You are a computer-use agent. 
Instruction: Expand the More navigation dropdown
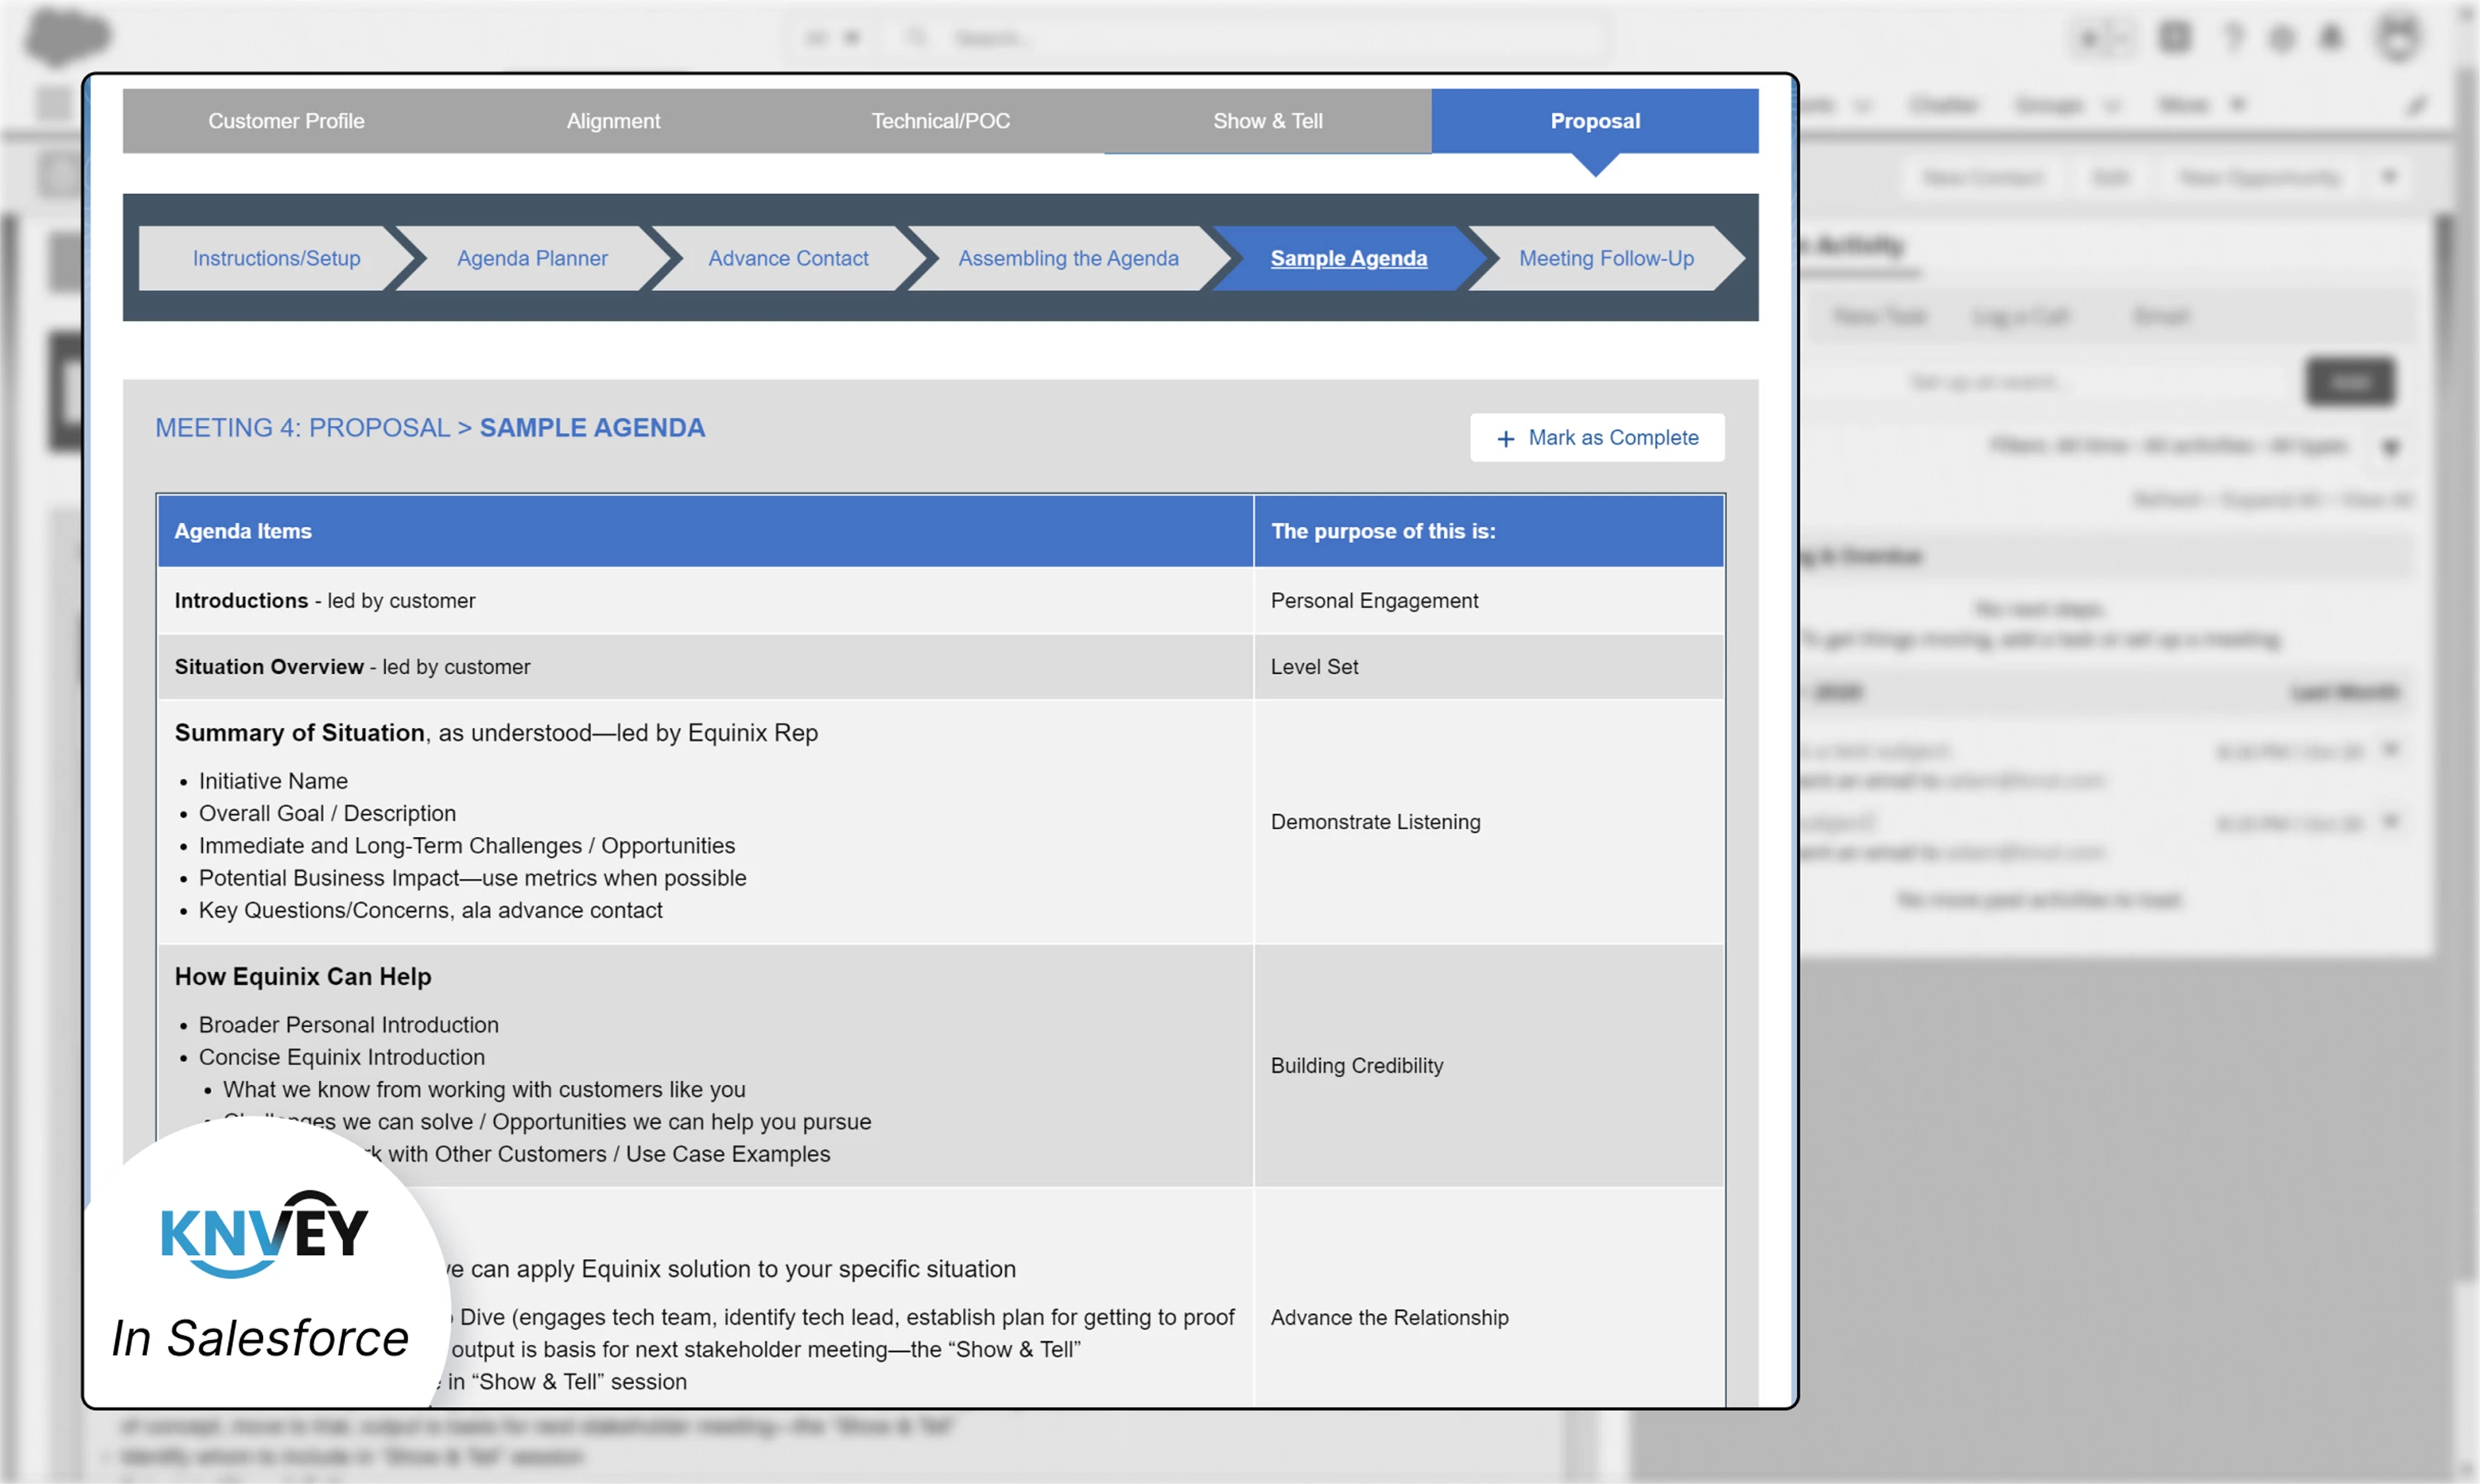pyautogui.click(x=2237, y=105)
